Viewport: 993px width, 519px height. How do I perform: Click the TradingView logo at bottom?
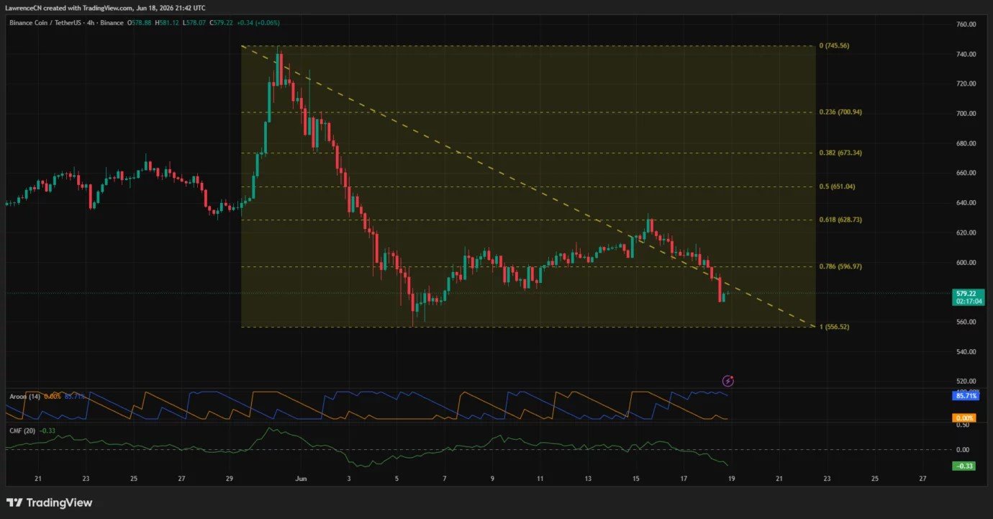click(x=49, y=502)
